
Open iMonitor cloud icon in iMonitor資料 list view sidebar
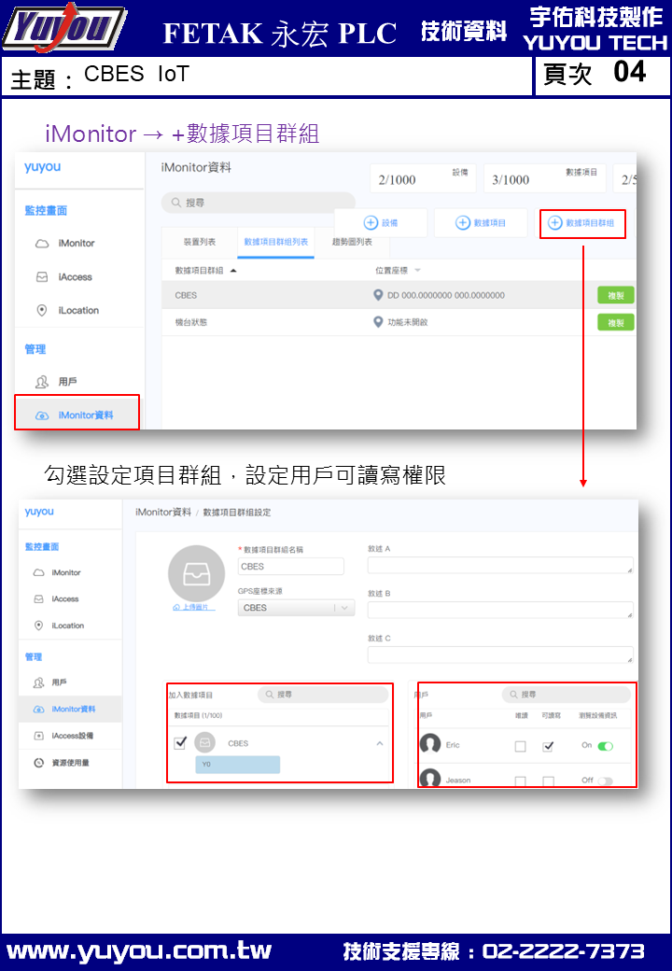42,244
